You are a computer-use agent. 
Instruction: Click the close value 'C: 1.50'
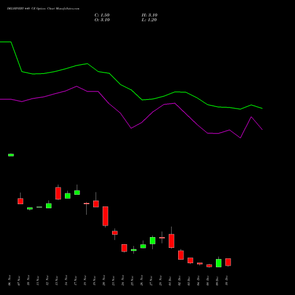click(x=102, y=15)
